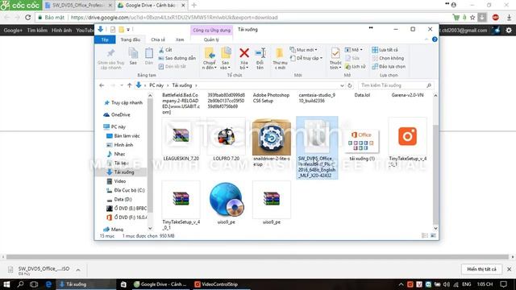Open the recent locations dropdown arrow

pyautogui.click(x=122, y=85)
